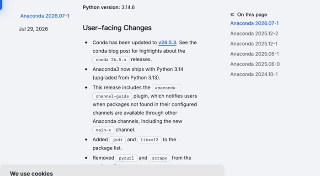
Task: Click the 'channel-guide' code label
Action: tap(112, 96)
